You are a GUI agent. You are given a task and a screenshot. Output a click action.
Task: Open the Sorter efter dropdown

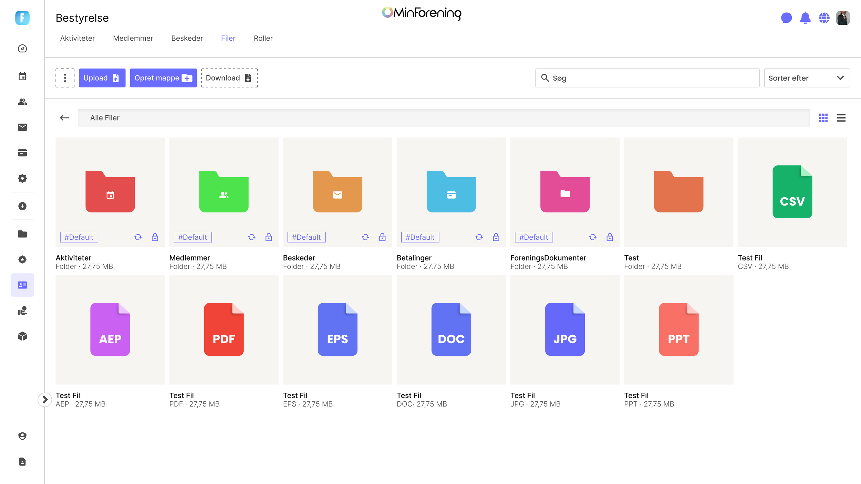tap(807, 78)
